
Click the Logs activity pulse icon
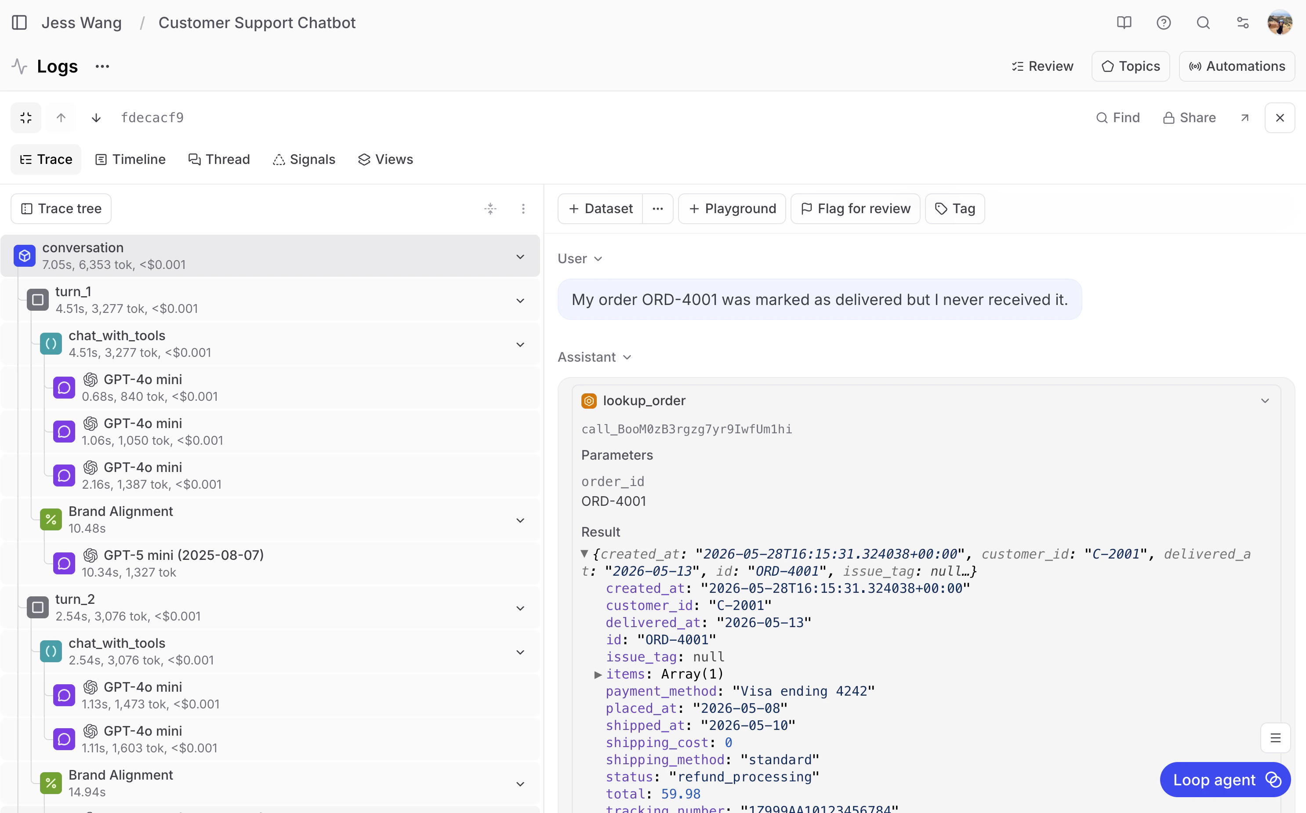[x=19, y=66]
